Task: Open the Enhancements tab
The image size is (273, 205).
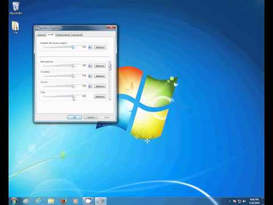Action: 63,35
